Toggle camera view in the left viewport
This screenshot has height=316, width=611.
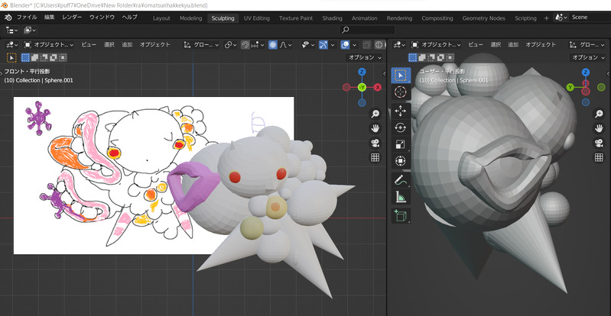[375, 143]
